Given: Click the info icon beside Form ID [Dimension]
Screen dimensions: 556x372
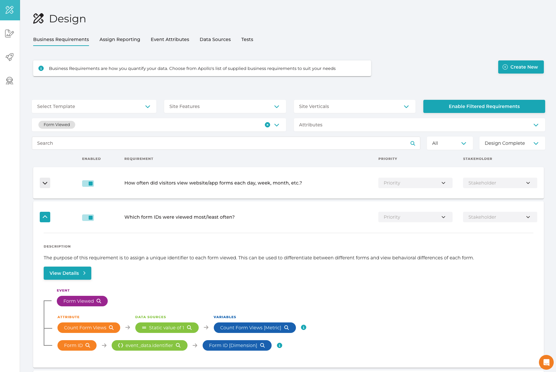Looking at the screenshot, I should (x=279, y=345).
